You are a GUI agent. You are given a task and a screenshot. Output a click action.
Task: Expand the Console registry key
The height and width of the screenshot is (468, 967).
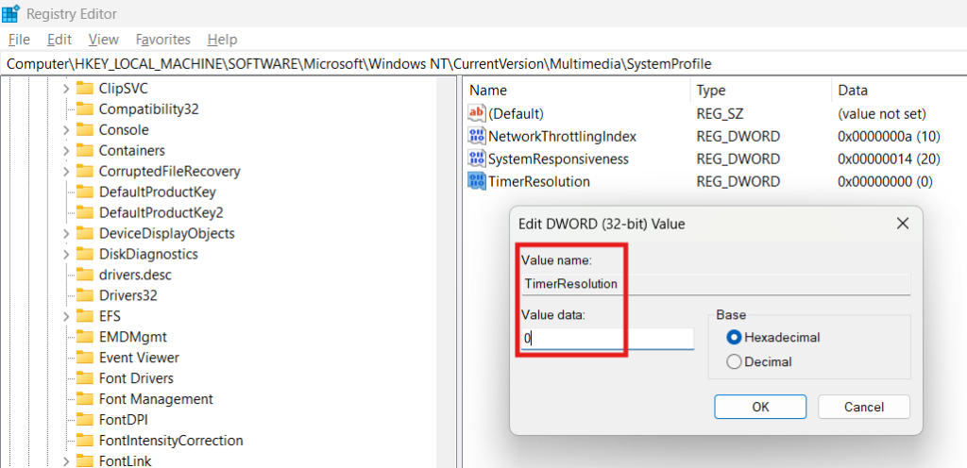66,130
